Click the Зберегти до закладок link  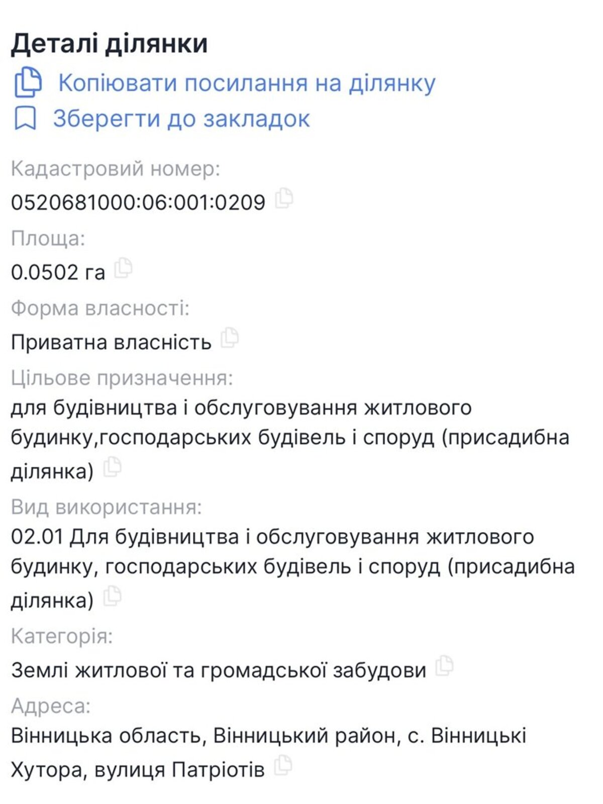point(181,119)
